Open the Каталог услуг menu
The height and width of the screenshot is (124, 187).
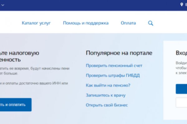pos(36,23)
